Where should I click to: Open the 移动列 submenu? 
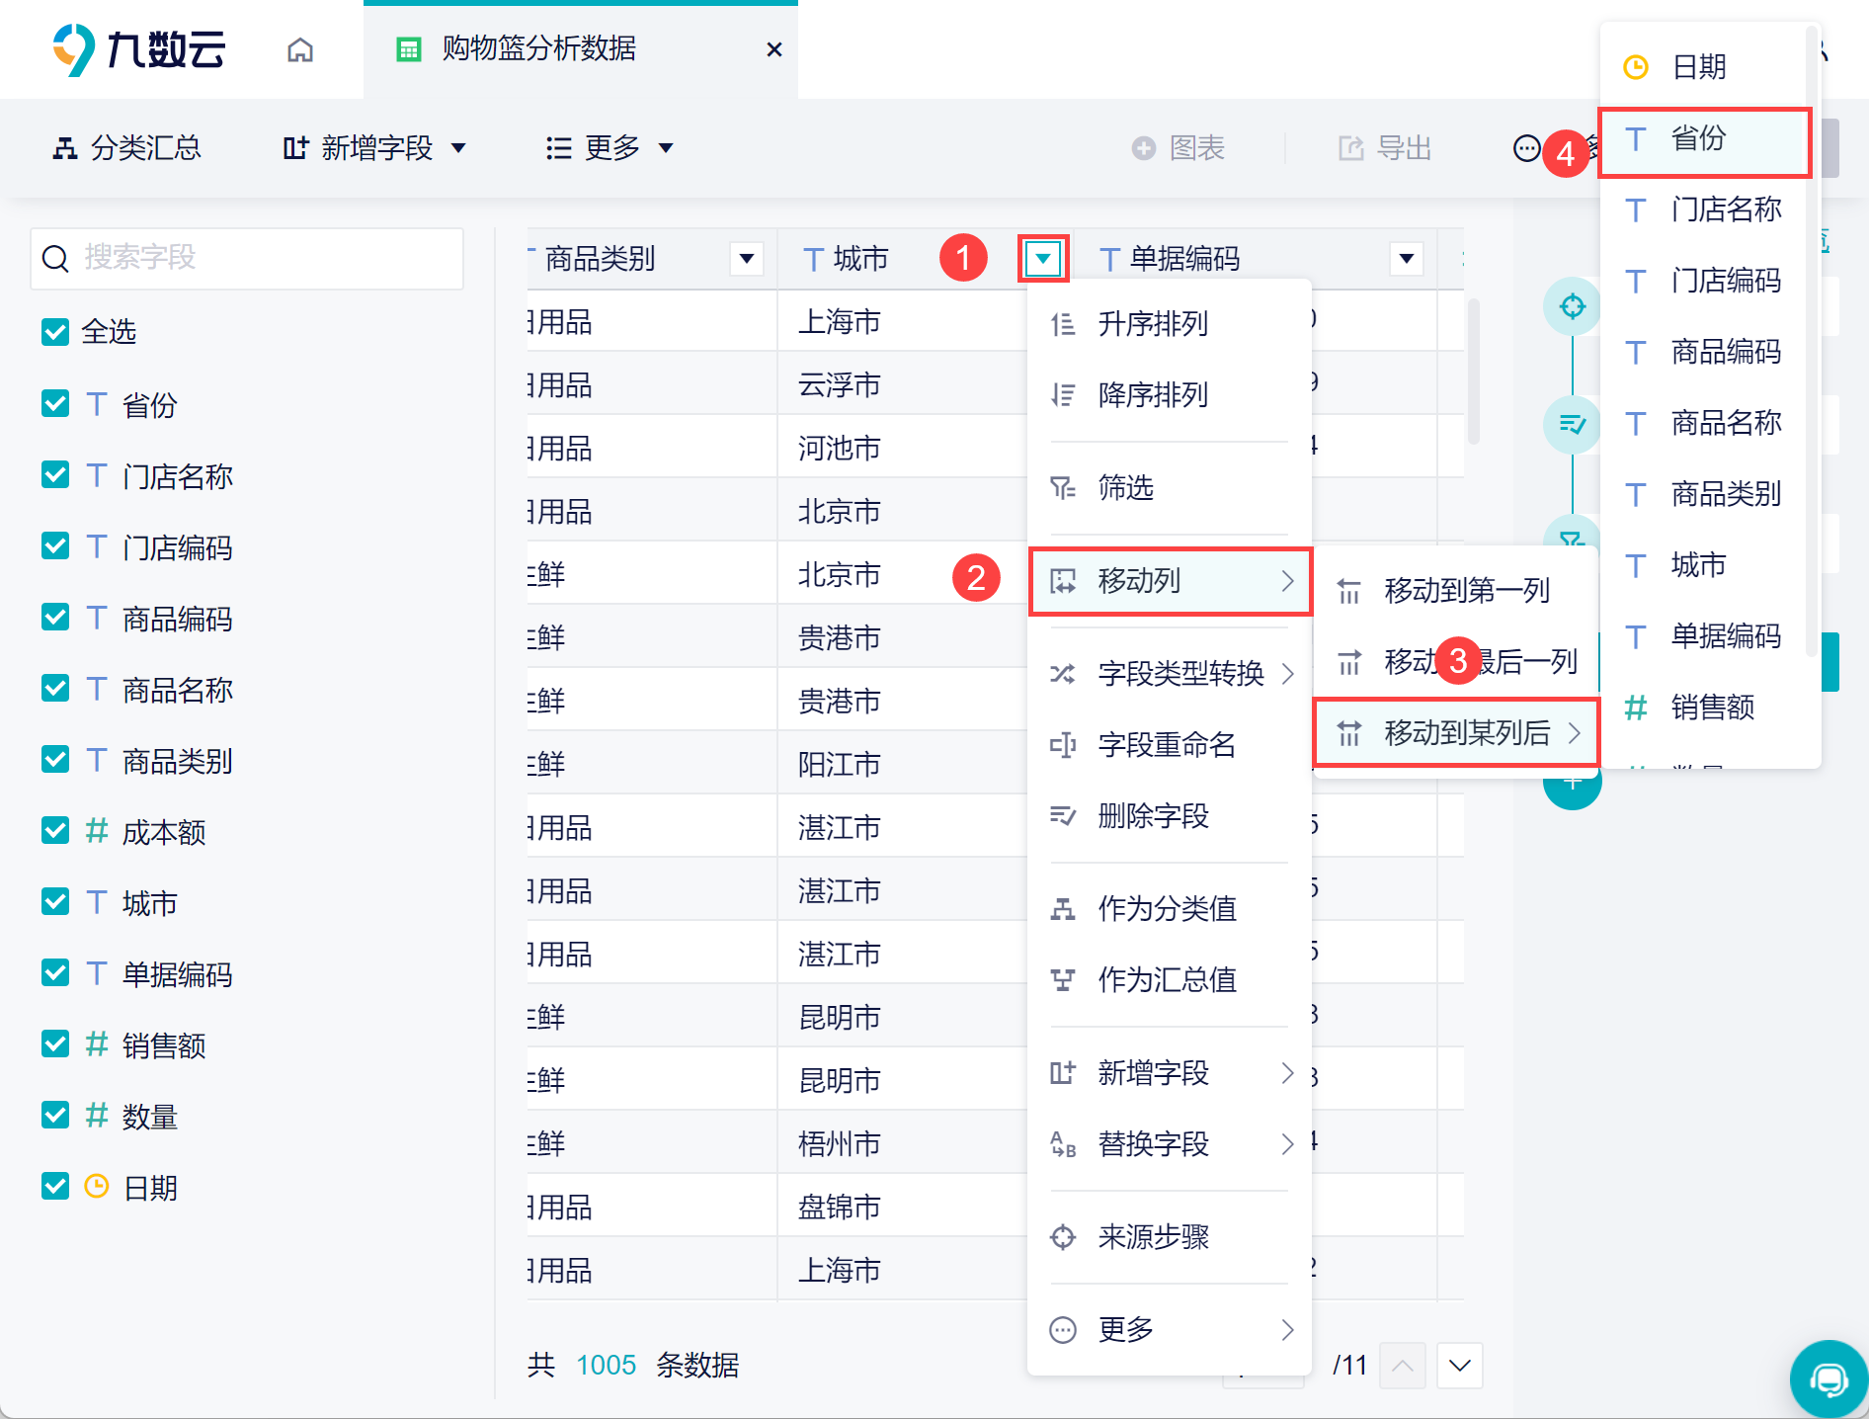(1170, 581)
